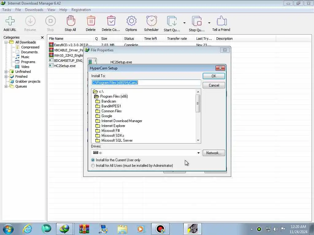Open the Start Queue dropdown arrow
The width and height of the screenshot is (314, 235).
(184, 23)
